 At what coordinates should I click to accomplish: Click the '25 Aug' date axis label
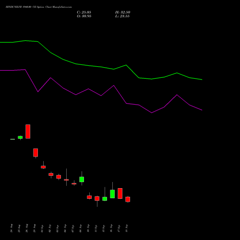pyautogui.click(x=19, y=228)
